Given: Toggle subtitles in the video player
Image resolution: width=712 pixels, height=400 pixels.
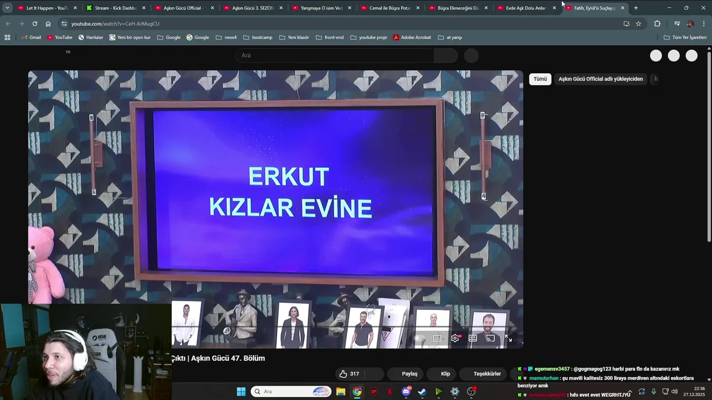Looking at the screenshot, I should coord(437,338).
